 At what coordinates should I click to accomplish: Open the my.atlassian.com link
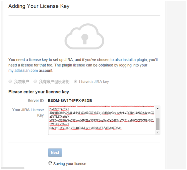[x=23, y=70]
